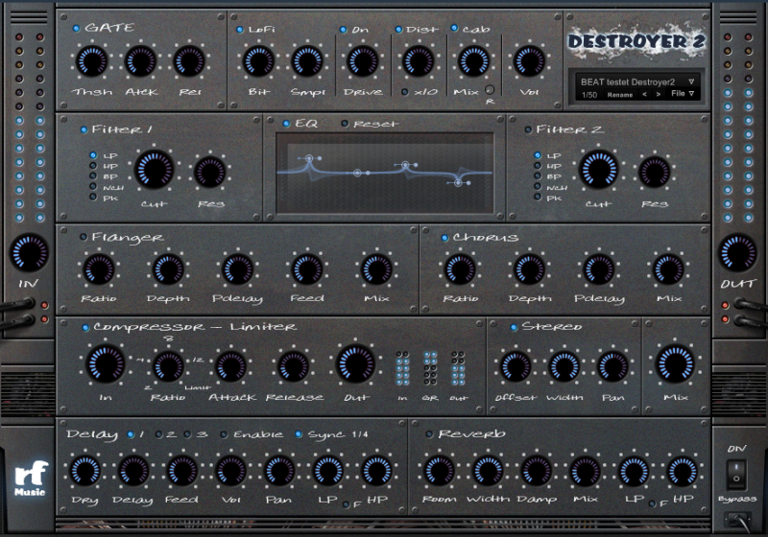Open the File menu dropdown
Image resolution: width=768 pixels, height=537 pixels.
[x=683, y=94]
